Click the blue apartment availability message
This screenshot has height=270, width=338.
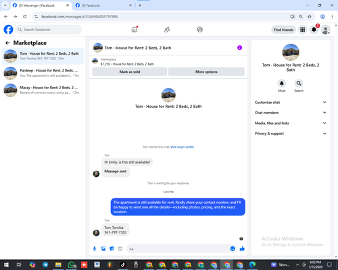(178, 207)
